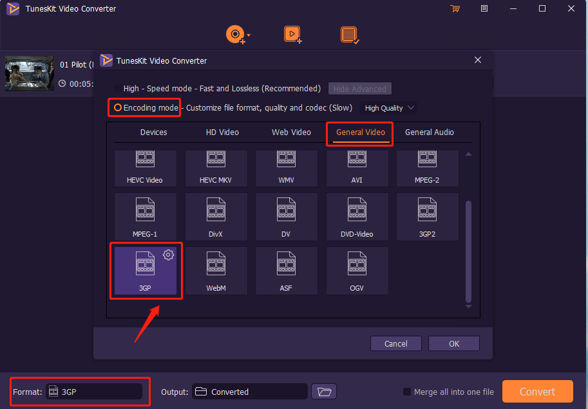588x409 pixels.
Task: Click the format list scrollbar thumb
Action: point(468,251)
